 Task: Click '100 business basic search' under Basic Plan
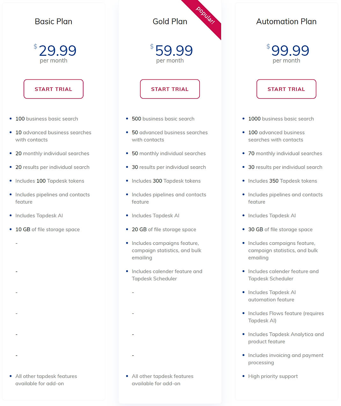tap(47, 119)
